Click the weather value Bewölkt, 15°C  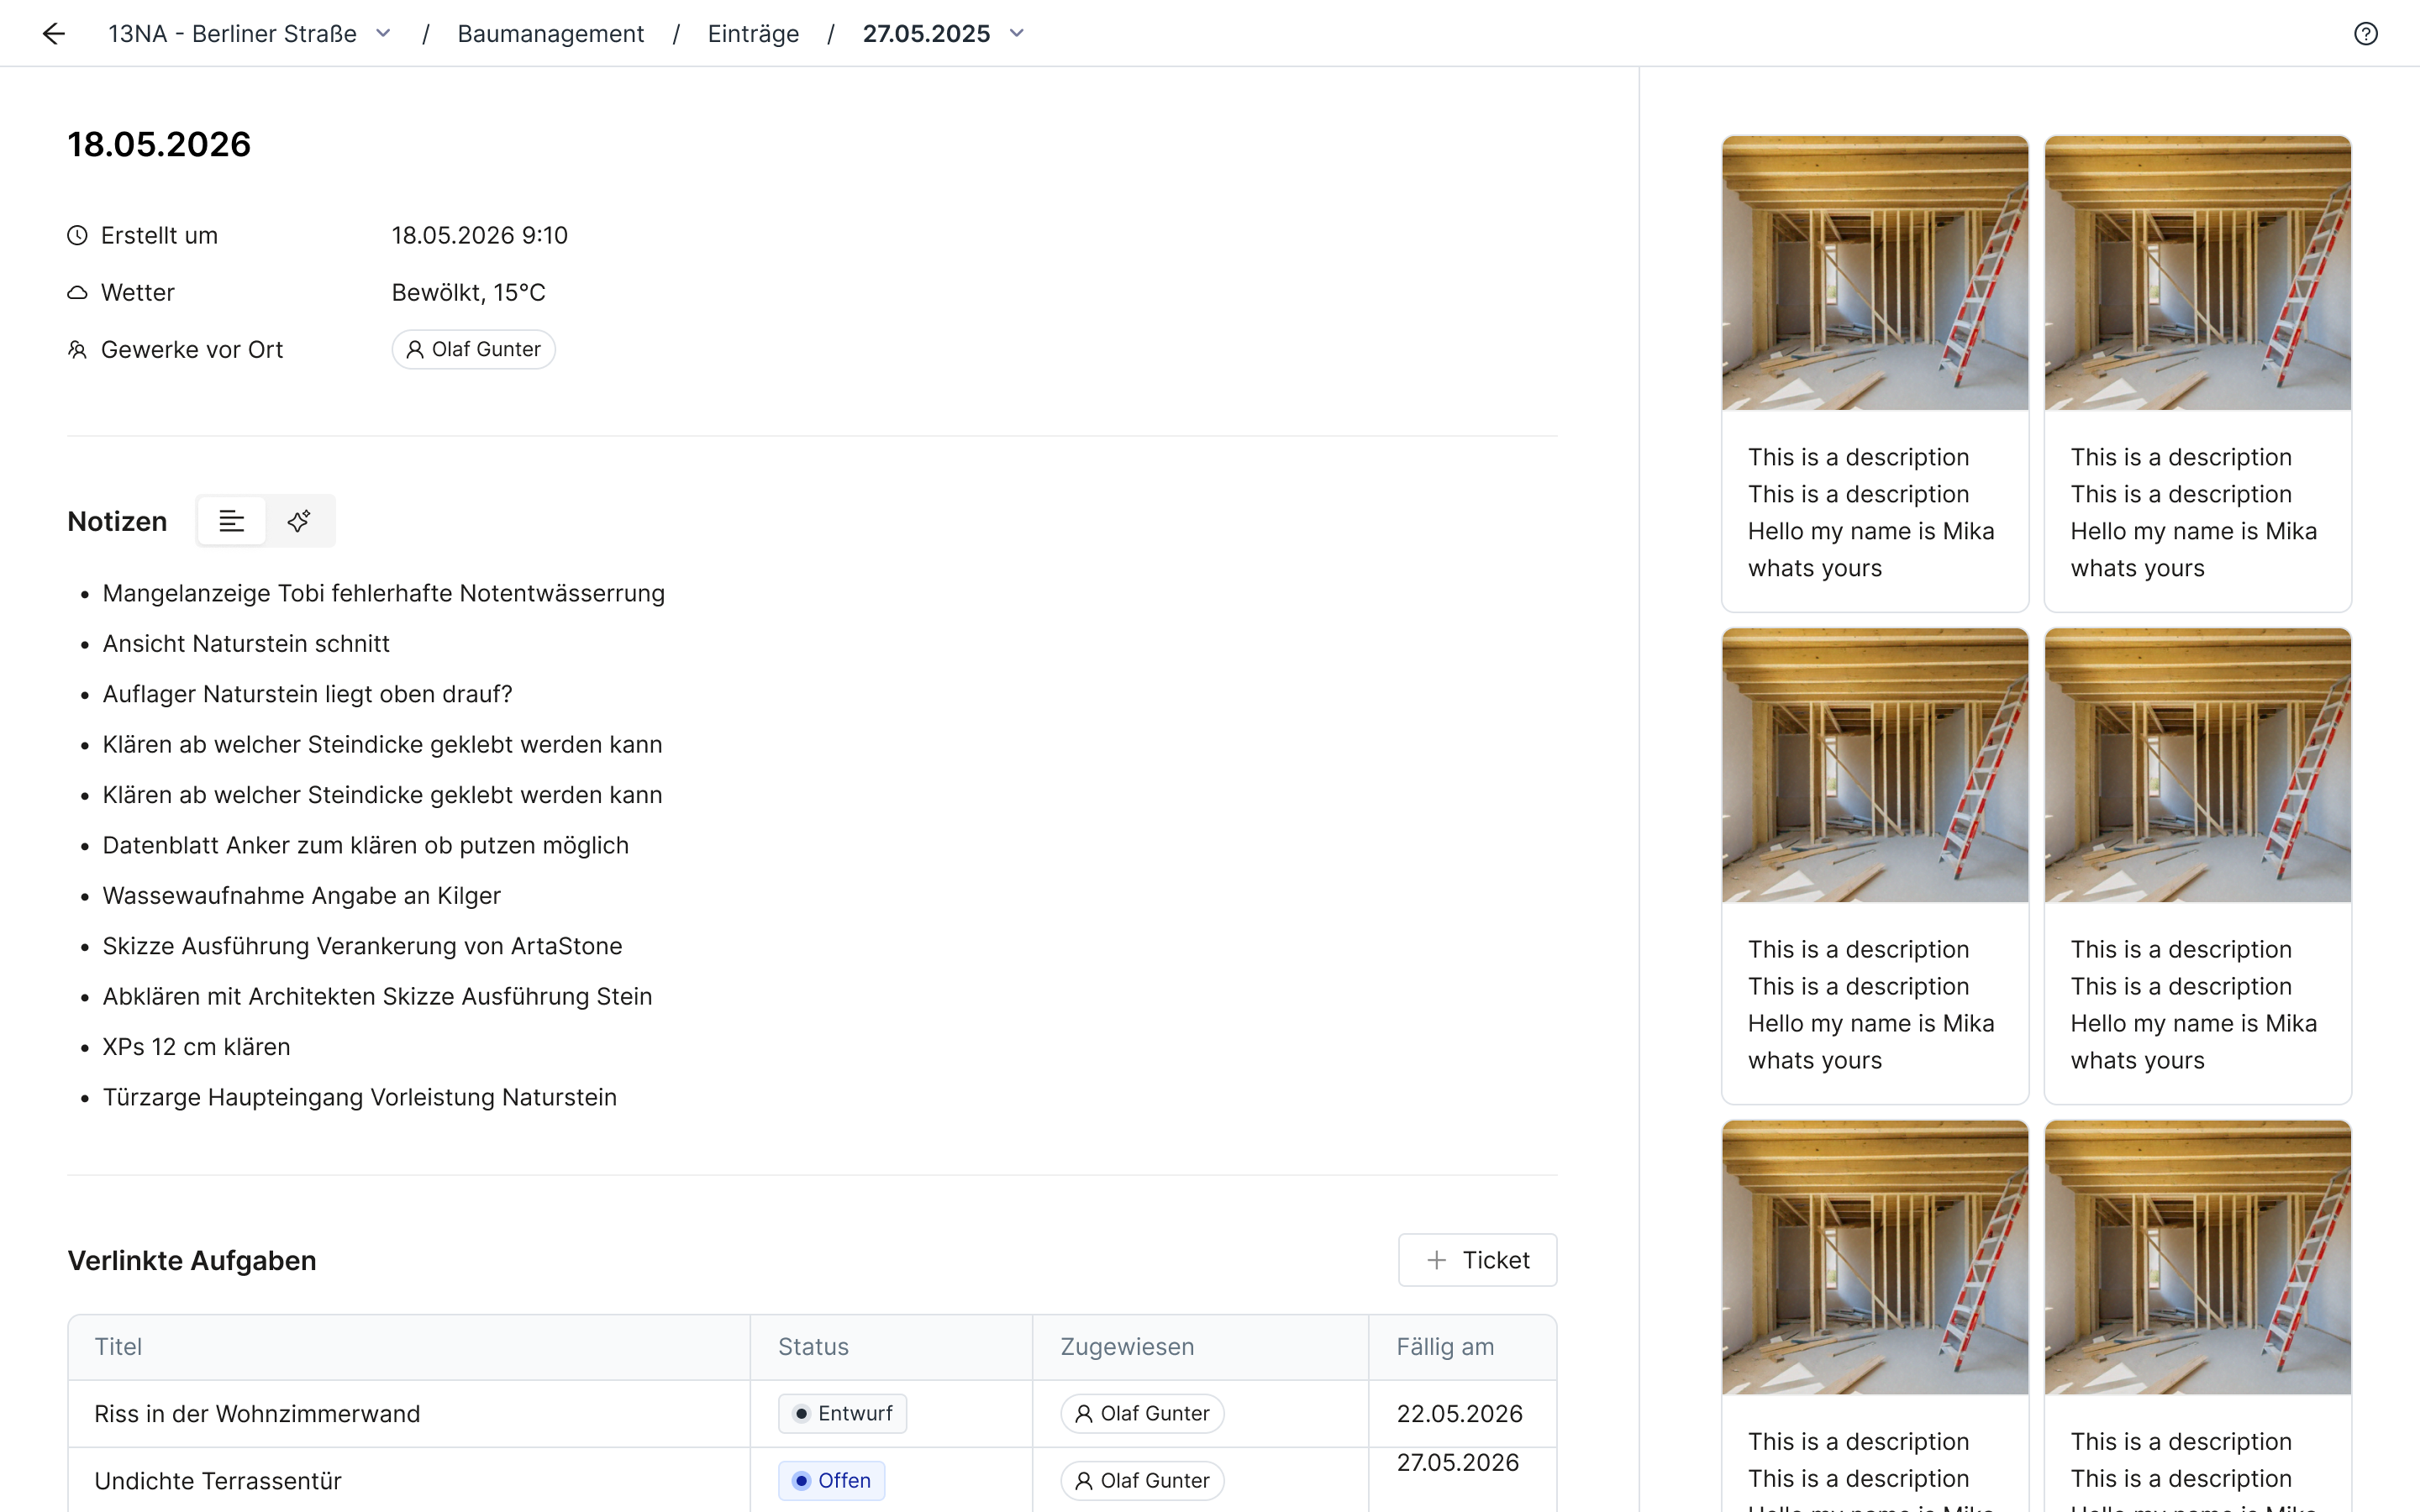(468, 293)
